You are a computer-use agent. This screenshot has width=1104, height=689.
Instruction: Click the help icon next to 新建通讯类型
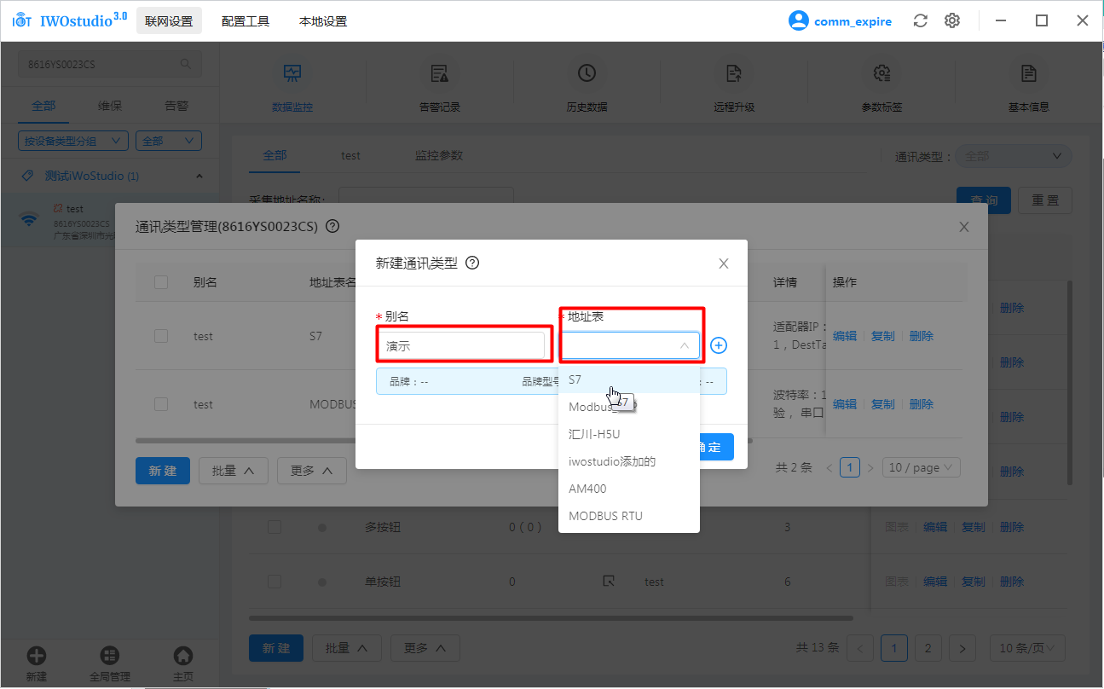pyautogui.click(x=472, y=263)
